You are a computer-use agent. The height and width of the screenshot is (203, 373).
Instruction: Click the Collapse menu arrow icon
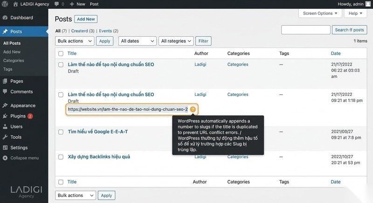pos(5,158)
